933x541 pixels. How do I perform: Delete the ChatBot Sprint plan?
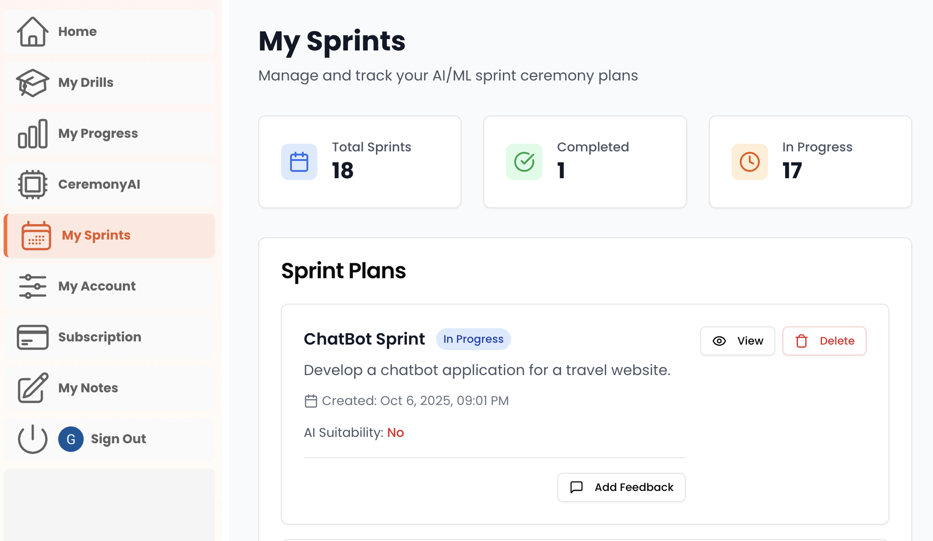(824, 341)
